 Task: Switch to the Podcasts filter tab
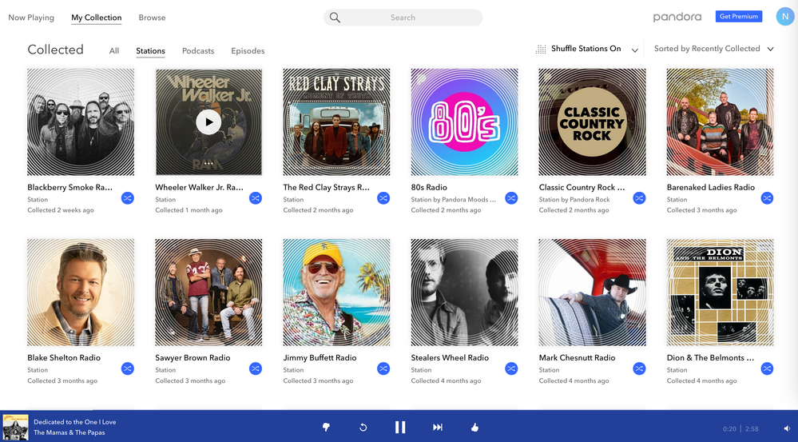(198, 51)
